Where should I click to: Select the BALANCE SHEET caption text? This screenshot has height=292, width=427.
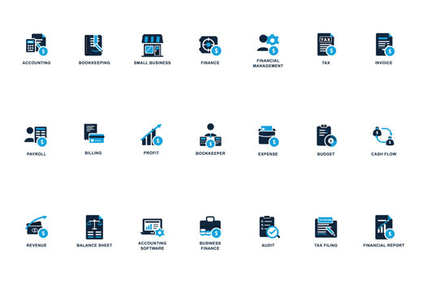pyautogui.click(x=94, y=245)
